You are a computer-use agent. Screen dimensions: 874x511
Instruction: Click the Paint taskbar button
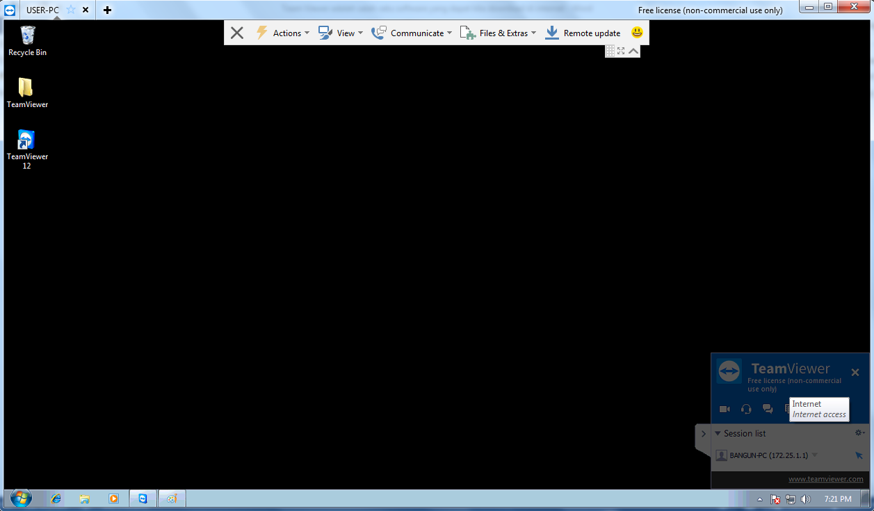coord(172,498)
